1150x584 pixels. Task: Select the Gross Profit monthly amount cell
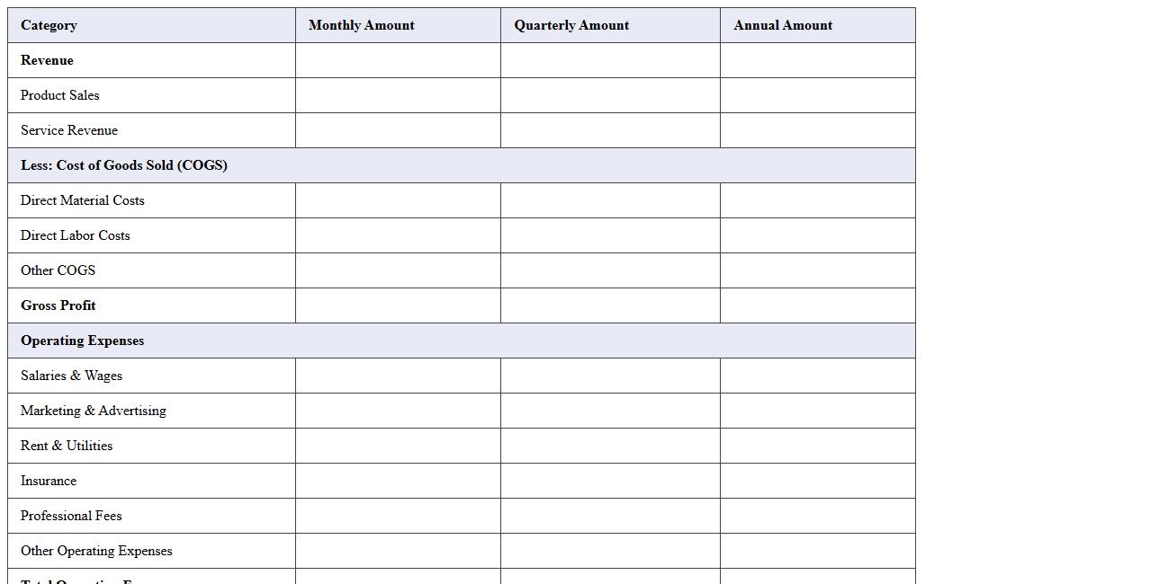pyautogui.click(x=398, y=305)
